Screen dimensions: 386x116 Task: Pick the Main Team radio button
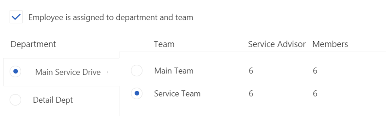click(137, 71)
